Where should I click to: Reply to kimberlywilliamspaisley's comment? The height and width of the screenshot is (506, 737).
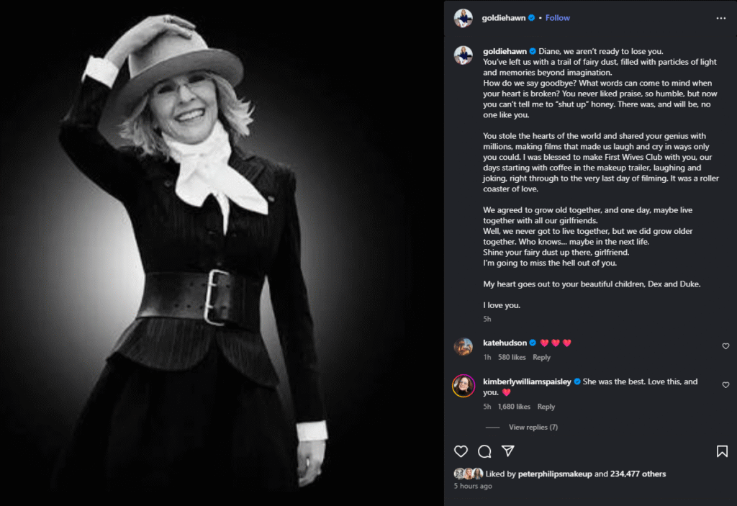coord(546,407)
